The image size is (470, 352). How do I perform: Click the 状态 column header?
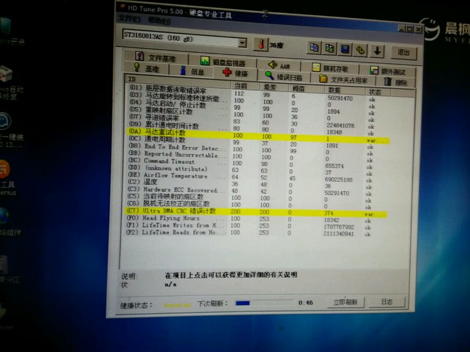[378, 92]
